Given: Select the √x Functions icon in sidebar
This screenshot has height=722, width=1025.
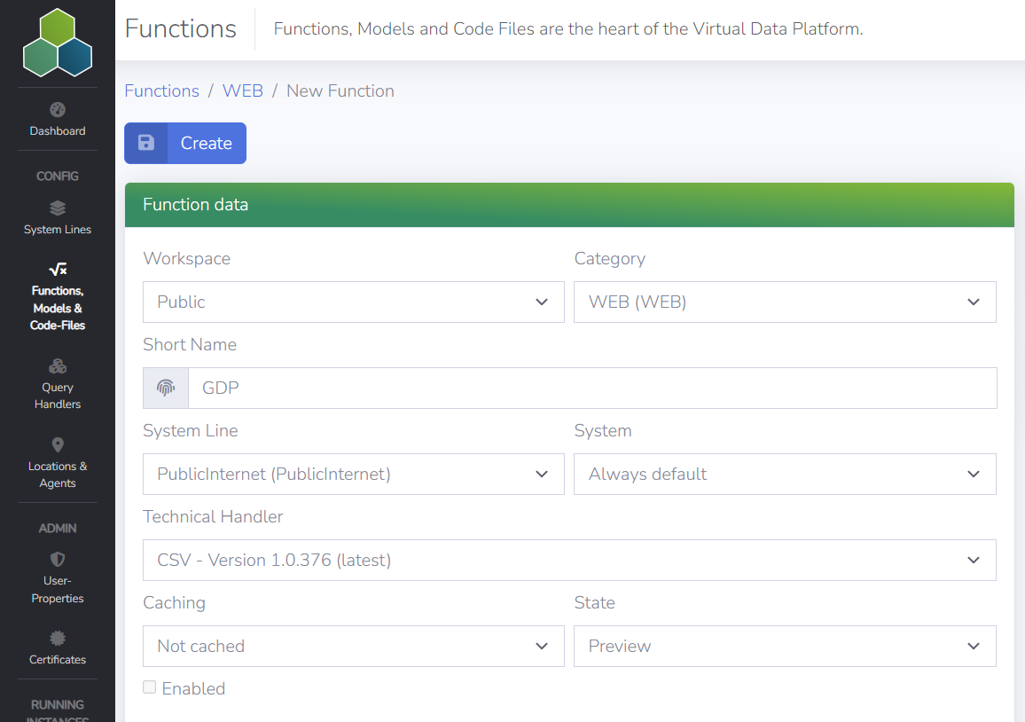Looking at the screenshot, I should click(57, 269).
